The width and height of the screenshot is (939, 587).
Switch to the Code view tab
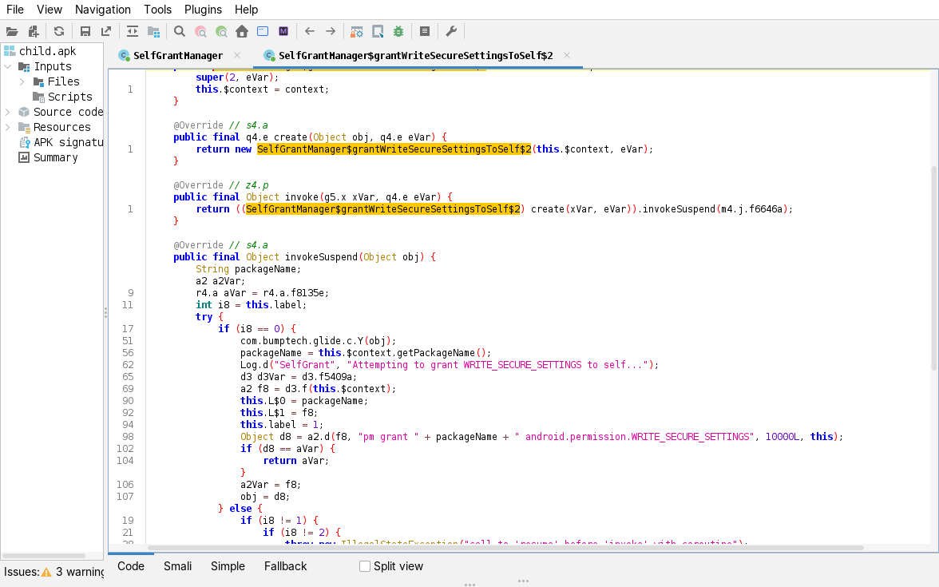coord(131,566)
